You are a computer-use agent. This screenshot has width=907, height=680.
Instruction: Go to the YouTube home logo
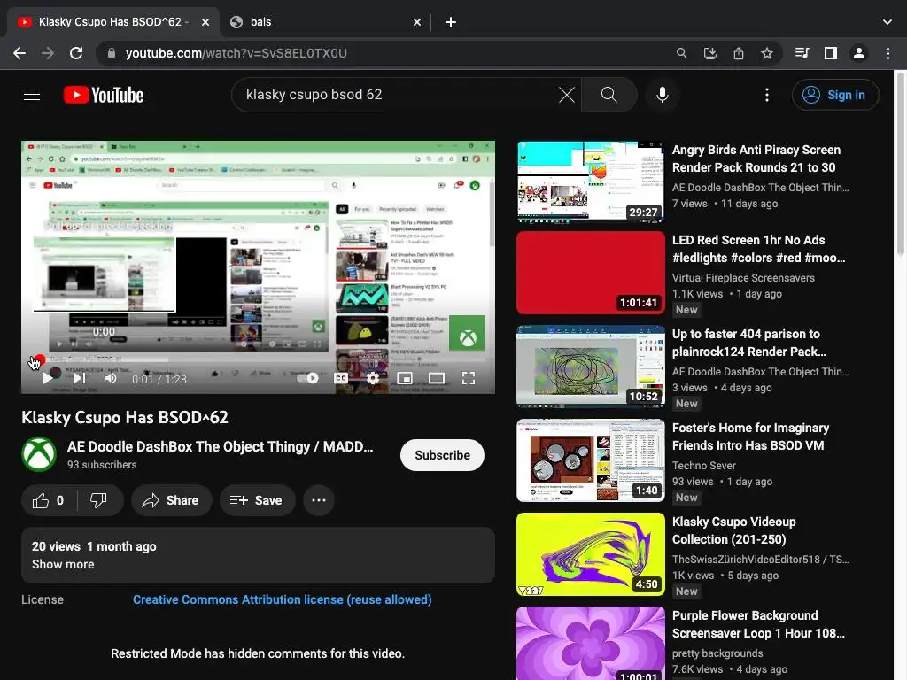104,95
